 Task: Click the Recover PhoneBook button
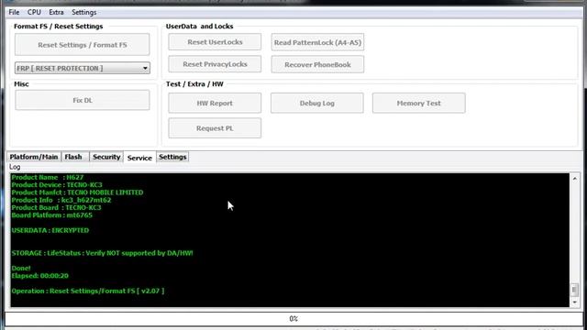coord(317,64)
